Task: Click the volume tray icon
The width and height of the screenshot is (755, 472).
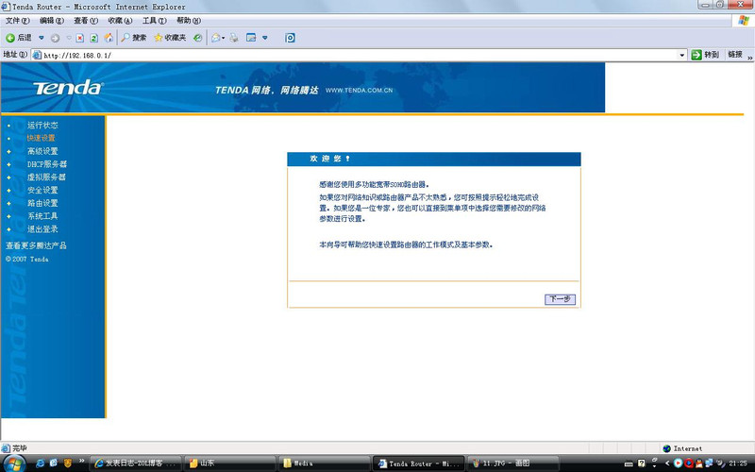Action: pos(721,464)
